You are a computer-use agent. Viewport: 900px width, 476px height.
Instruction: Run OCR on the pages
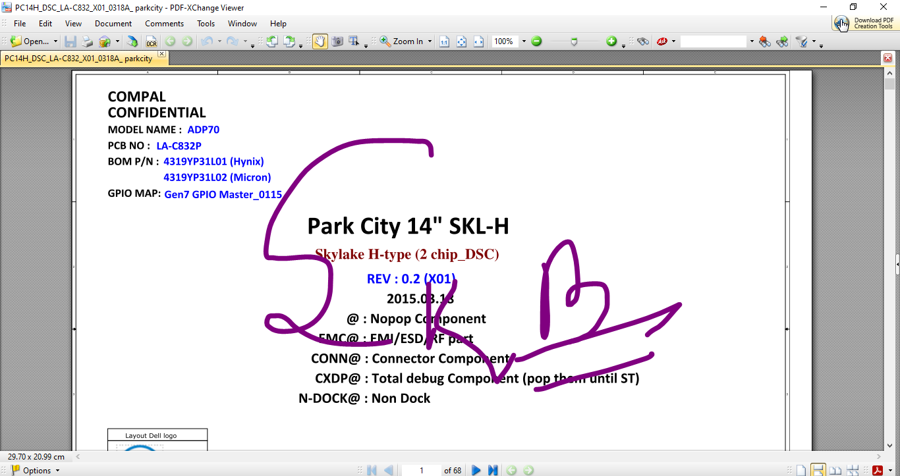click(x=152, y=41)
